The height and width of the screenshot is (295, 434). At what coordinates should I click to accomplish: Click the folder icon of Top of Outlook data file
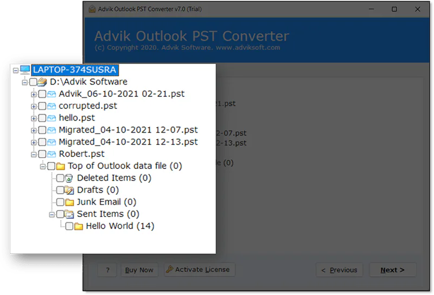61,166
